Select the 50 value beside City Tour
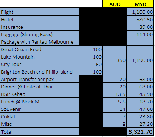The height and width of the screenshot is (137, 155). click(x=91, y=64)
